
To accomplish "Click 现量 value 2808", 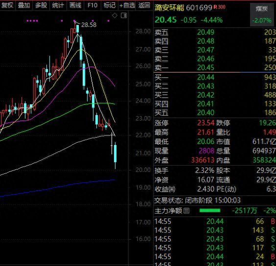I will (x=207, y=151).
